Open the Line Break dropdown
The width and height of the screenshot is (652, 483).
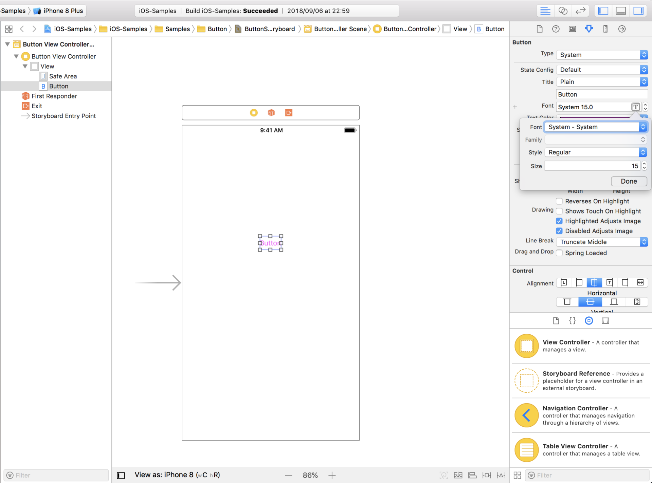point(602,242)
